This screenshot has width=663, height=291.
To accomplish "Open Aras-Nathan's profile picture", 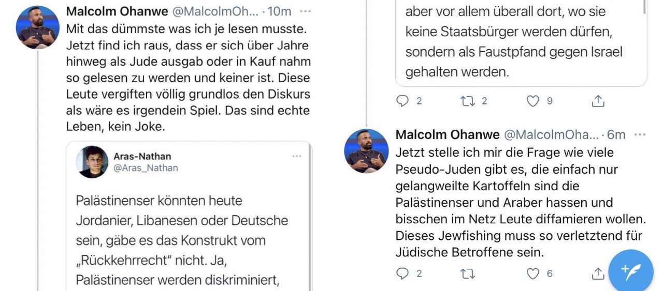I will coord(92,162).
